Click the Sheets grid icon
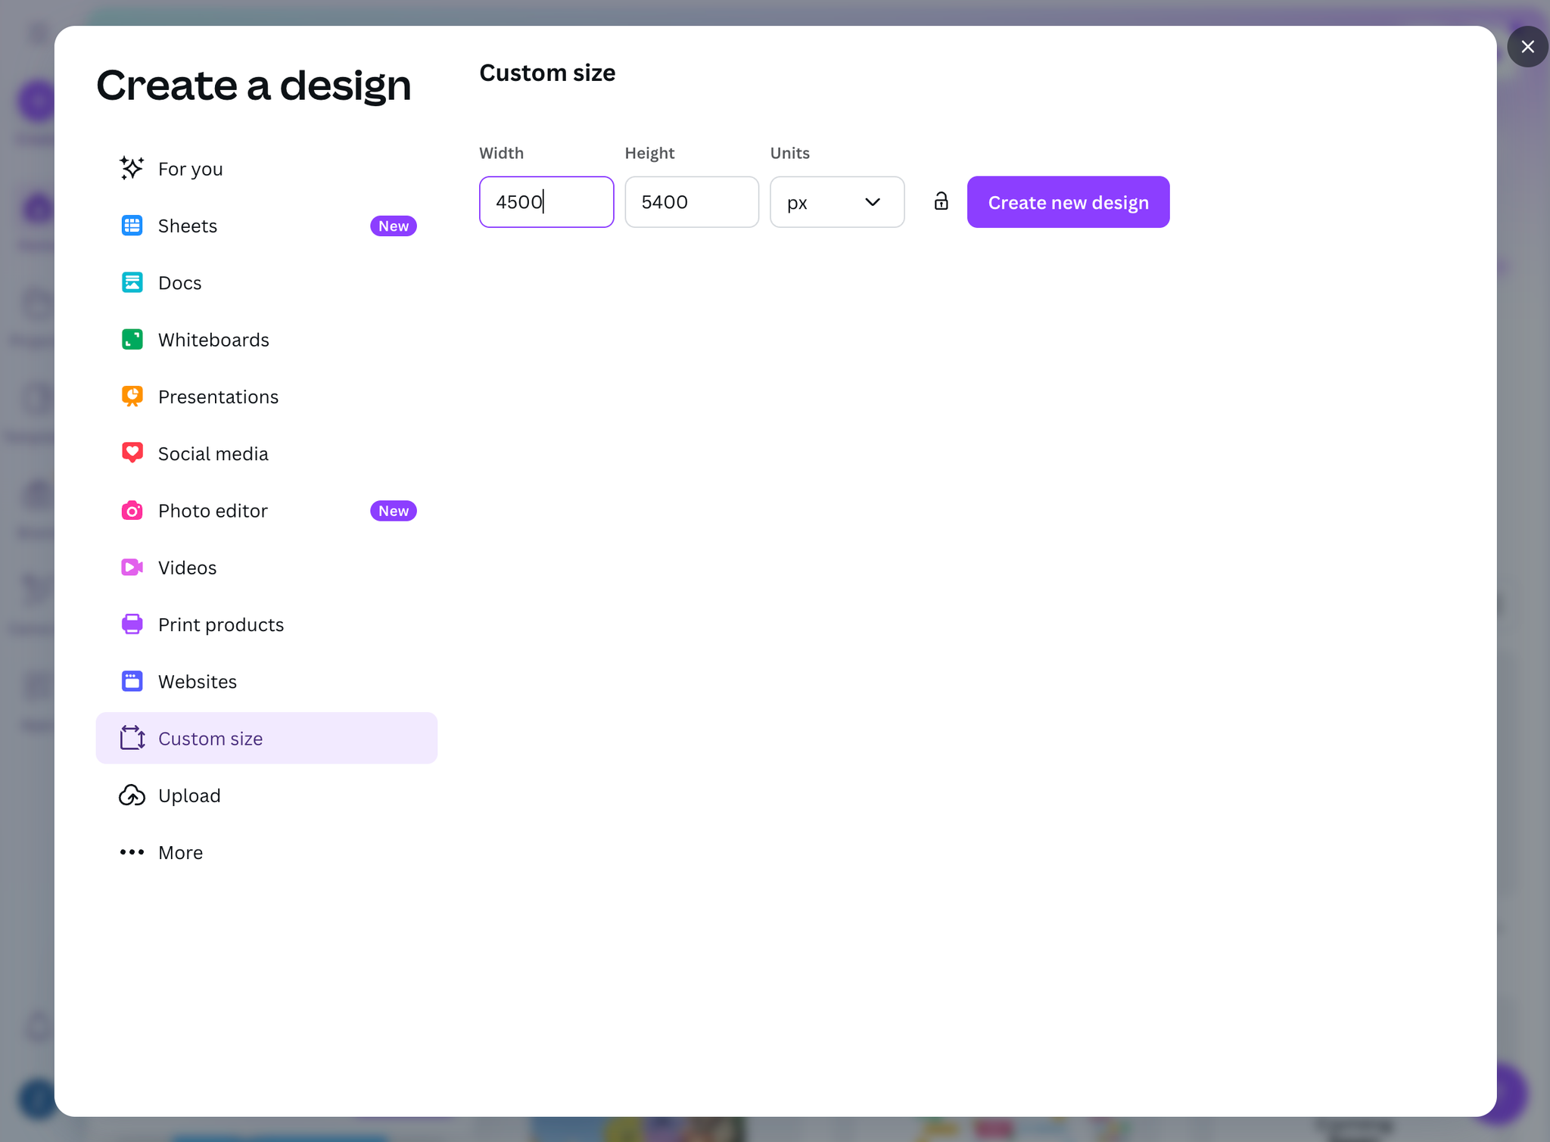 [132, 226]
